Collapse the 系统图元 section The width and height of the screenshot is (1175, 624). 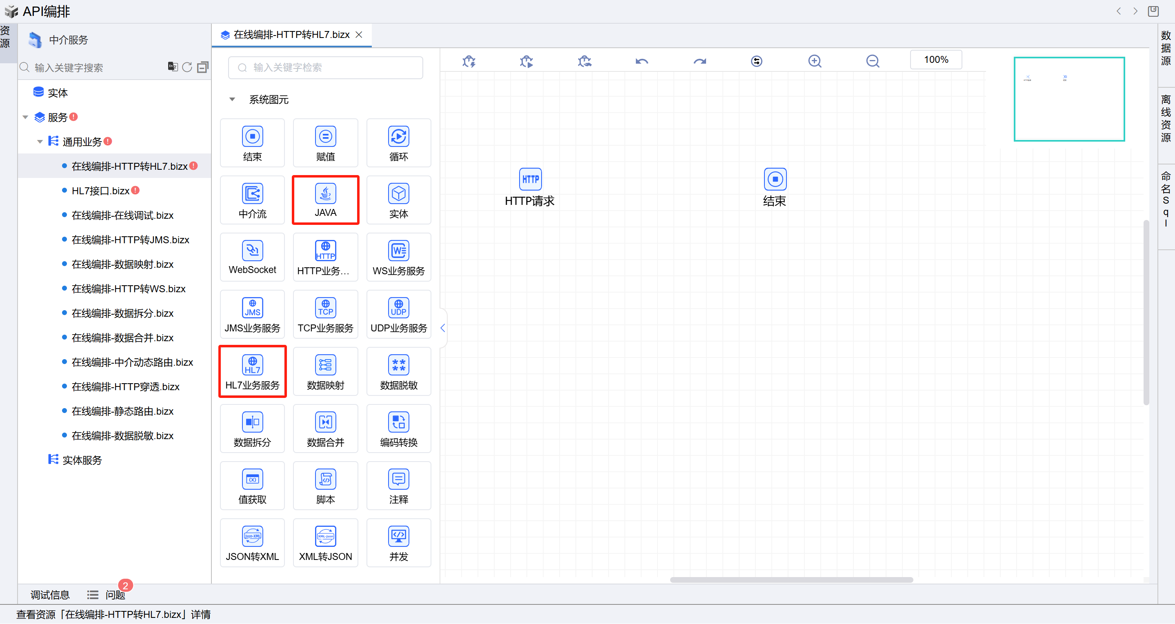point(232,100)
